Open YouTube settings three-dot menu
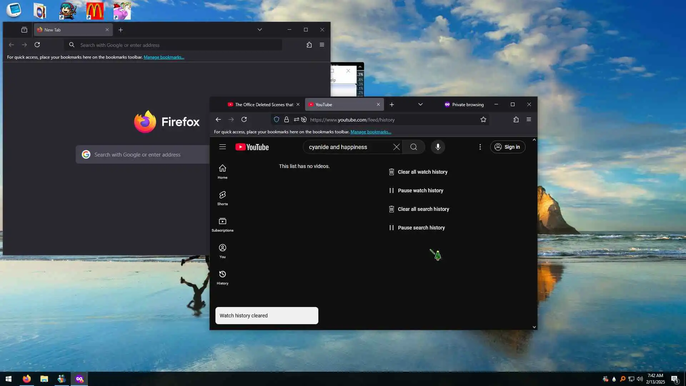Viewport: 686px width, 386px height. coord(480,147)
